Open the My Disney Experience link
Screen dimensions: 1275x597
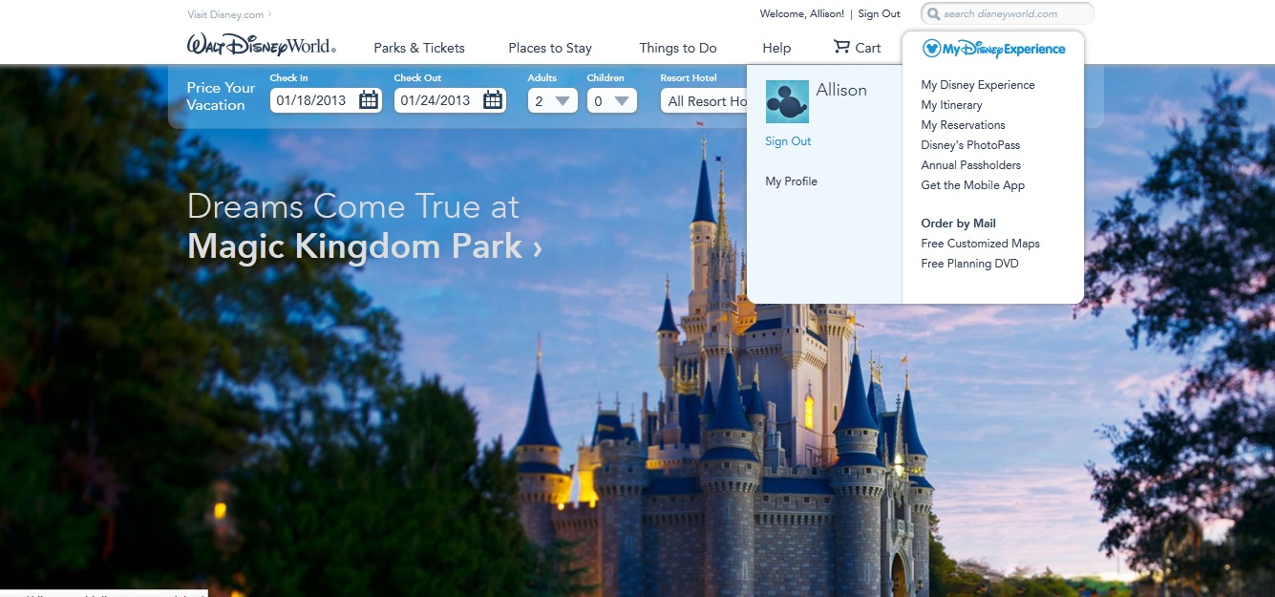978,85
